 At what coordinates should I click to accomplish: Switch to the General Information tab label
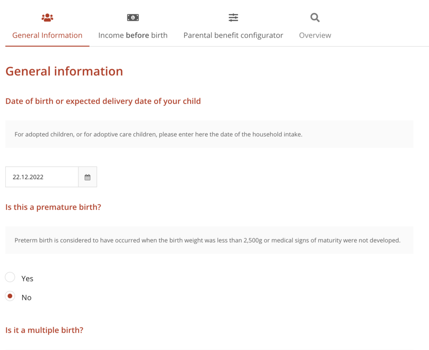47,35
